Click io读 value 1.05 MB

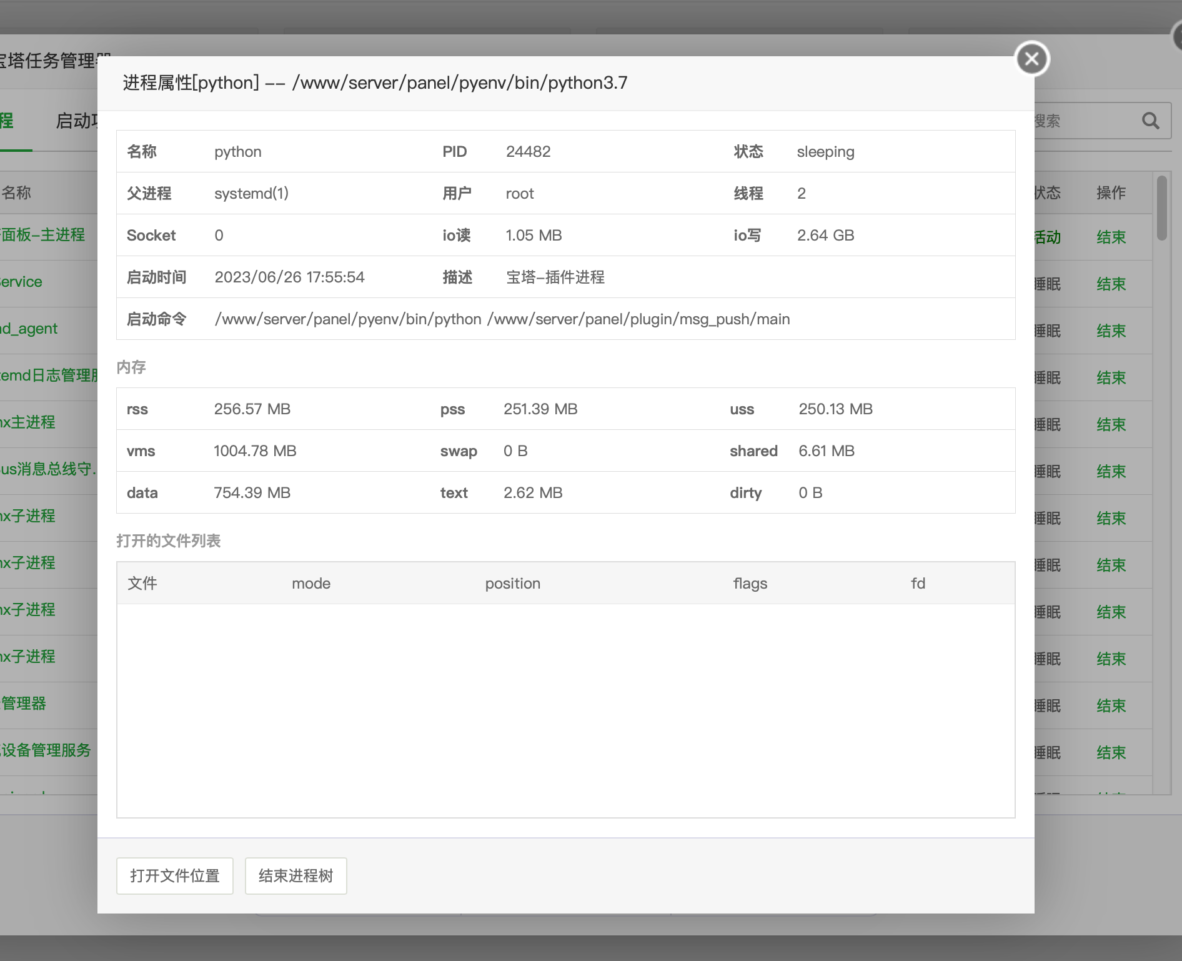click(534, 236)
